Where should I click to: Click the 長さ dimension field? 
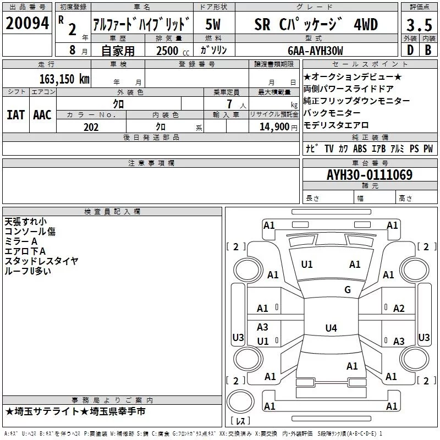pyautogui.click(x=328, y=197)
